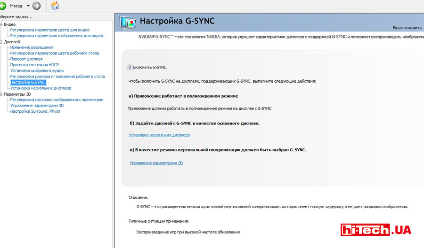Uncheck the 'Включить G-SYNC' checkbox
The width and height of the screenshot is (424, 248).
(130, 67)
